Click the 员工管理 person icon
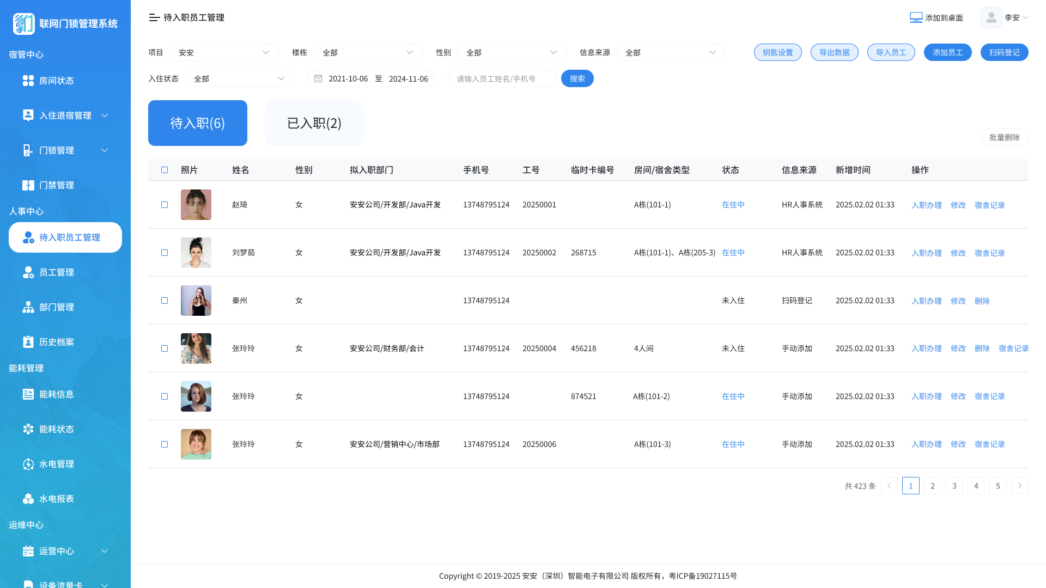 coord(28,272)
